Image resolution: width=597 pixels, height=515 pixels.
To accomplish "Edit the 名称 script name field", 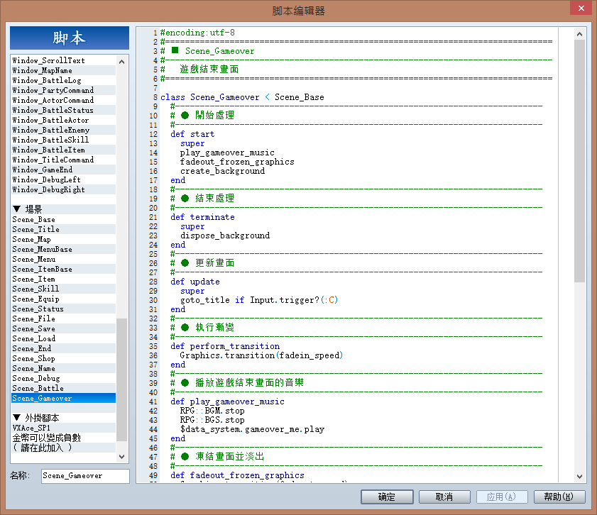I will coord(85,476).
